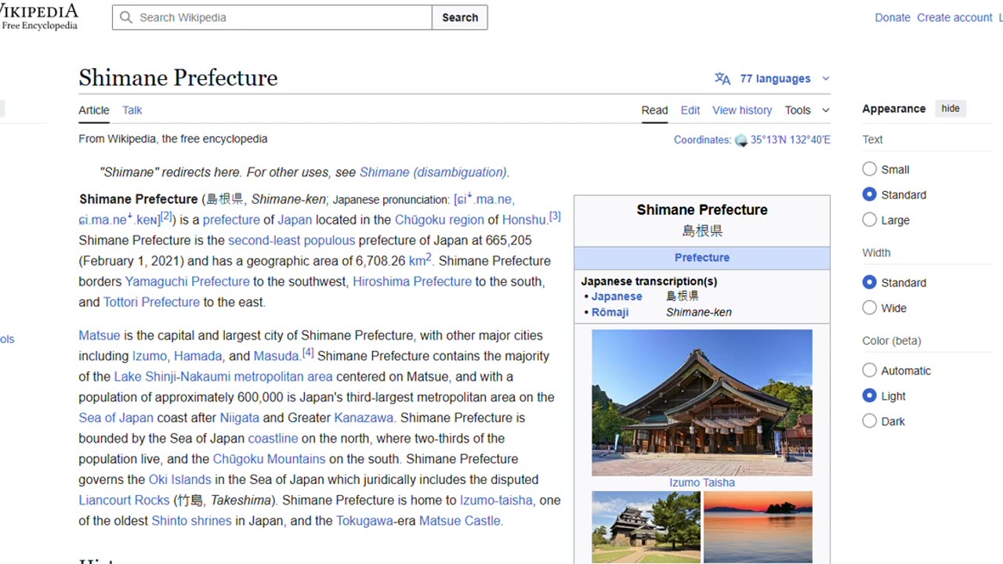Open the Matsue Castle text link
1003x564 pixels.
point(460,520)
